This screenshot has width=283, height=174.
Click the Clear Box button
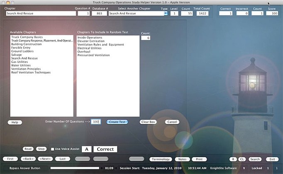[148, 122]
